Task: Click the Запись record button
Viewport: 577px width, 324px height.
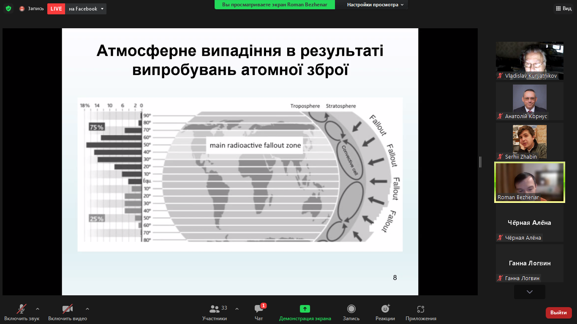Action: pos(351,313)
